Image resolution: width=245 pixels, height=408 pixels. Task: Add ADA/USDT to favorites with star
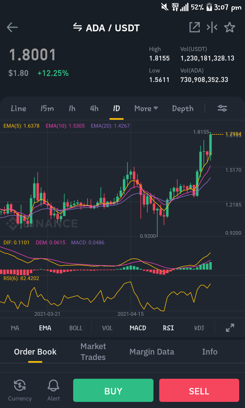[x=230, y=27]
